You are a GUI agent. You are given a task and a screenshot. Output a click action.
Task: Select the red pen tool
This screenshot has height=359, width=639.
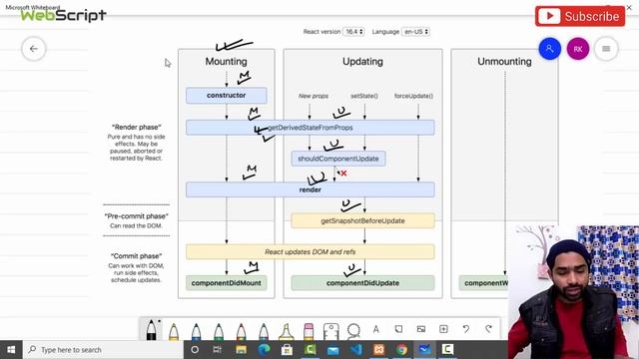point(241,331)
